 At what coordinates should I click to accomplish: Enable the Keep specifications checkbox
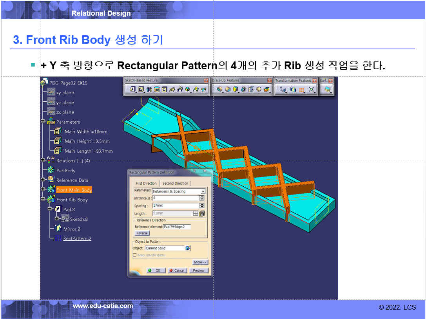(134, 255)
